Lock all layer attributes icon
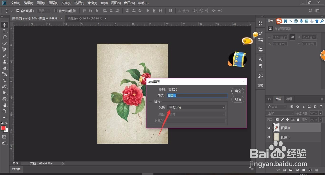 click(x=298, y=120)
